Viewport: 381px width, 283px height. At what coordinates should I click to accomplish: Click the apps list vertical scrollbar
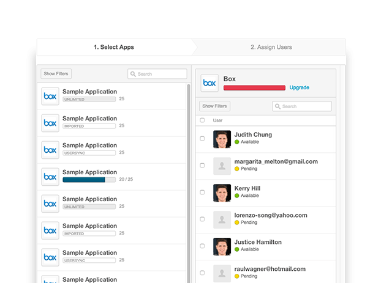tap(189, 183)
